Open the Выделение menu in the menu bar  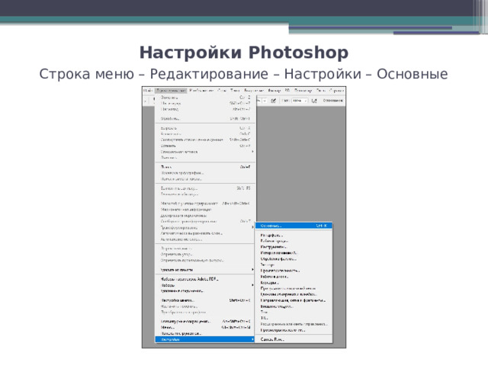pos(254,91)
